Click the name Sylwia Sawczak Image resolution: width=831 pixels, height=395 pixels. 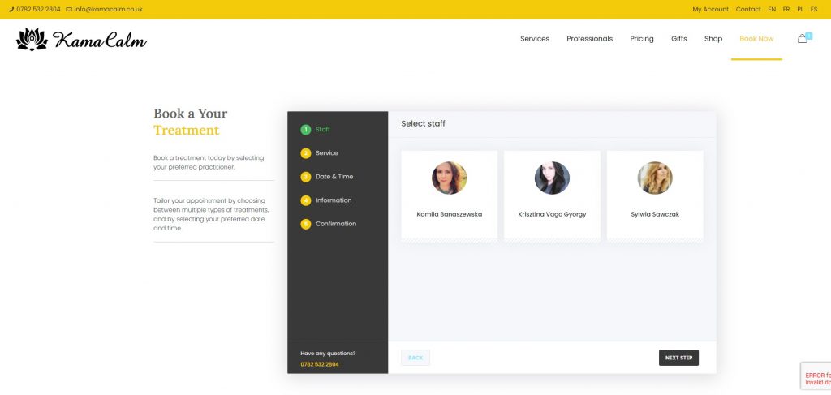click(655, 214)
